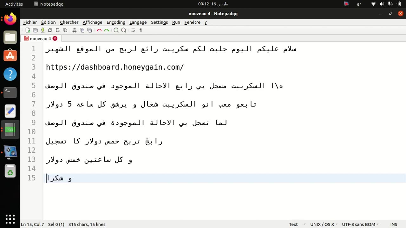406x228 pixels.
Task: Open Files manager from the dock
Action: 10,37
